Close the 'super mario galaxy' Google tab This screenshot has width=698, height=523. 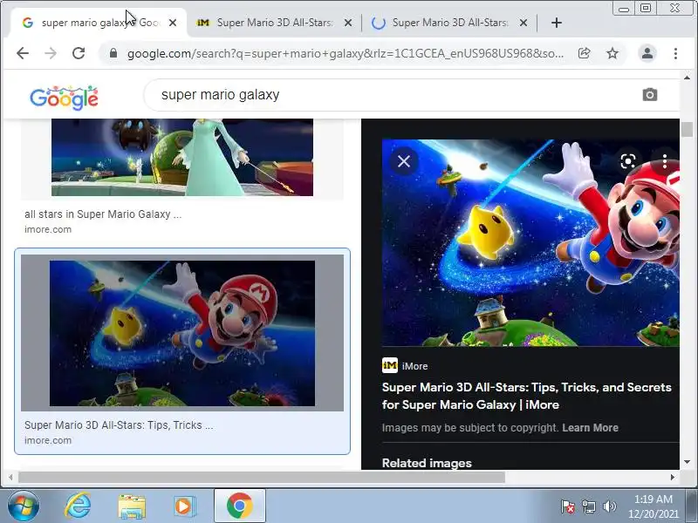coord(173,23)
